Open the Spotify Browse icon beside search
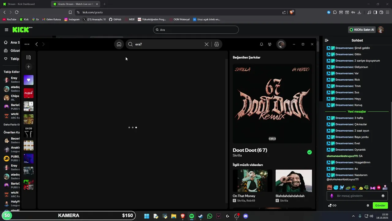The image size is (392, 221). (x=217, y=44)
